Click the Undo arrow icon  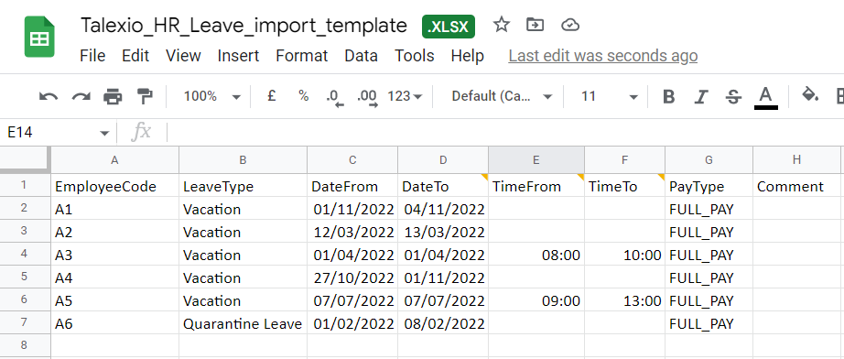(49, 97)
